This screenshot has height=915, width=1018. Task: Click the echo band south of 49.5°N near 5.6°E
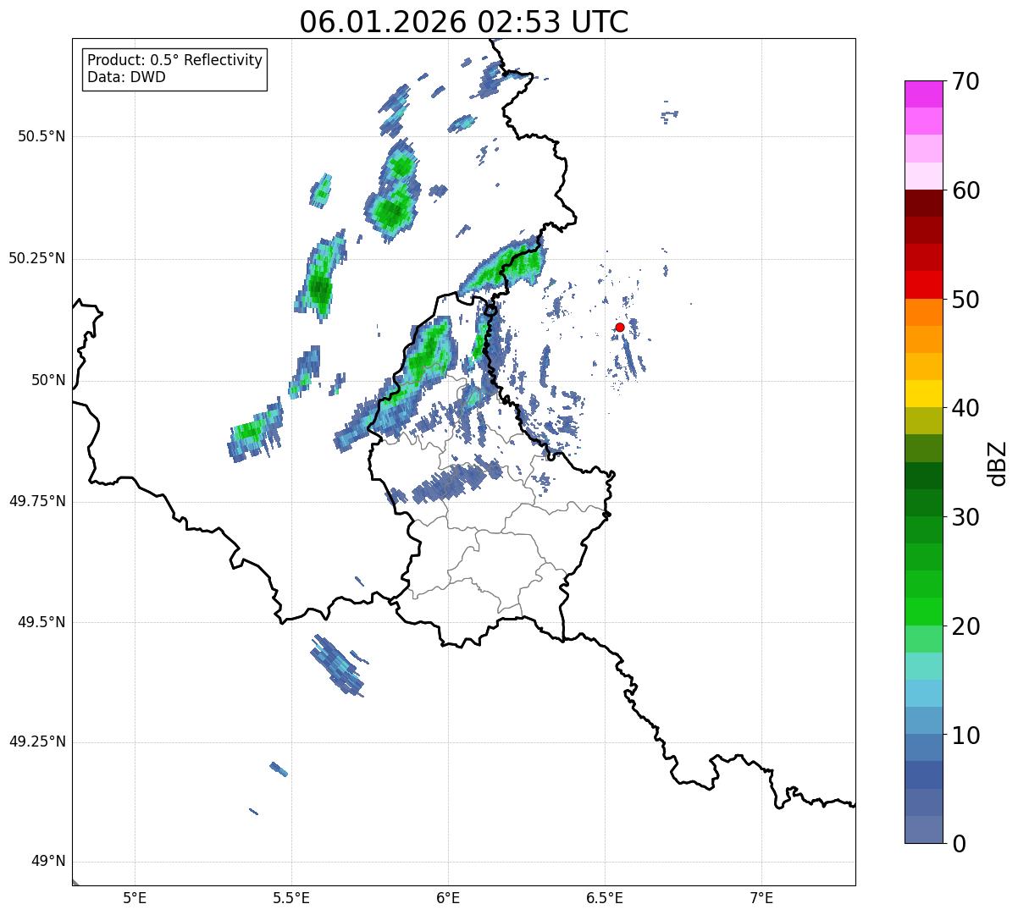point(337,665)
